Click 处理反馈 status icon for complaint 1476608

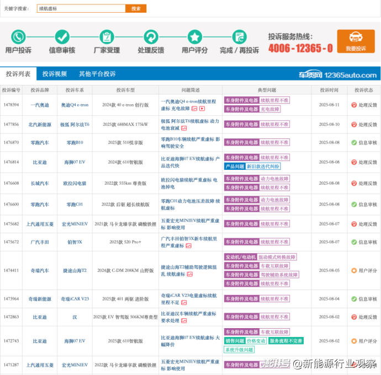point(354,183)
